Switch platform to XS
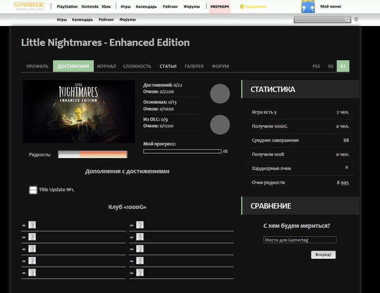Viewport: 380px width, 293px height. coord(331,66)
